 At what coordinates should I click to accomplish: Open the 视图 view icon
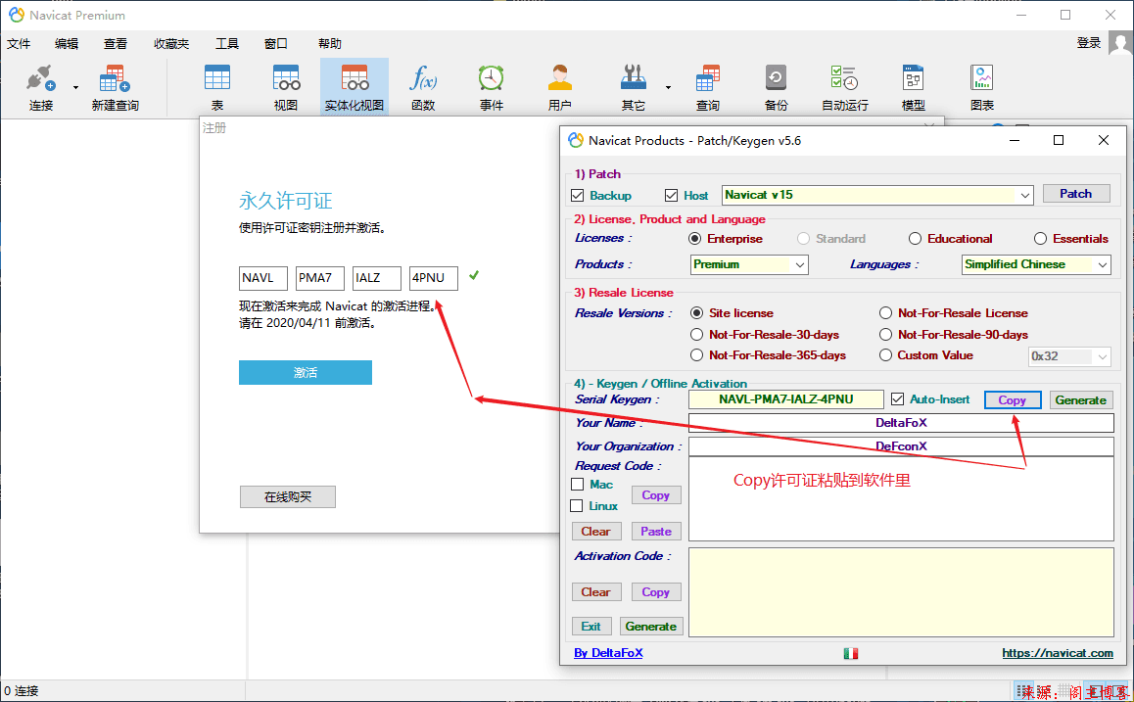(286, 78)
